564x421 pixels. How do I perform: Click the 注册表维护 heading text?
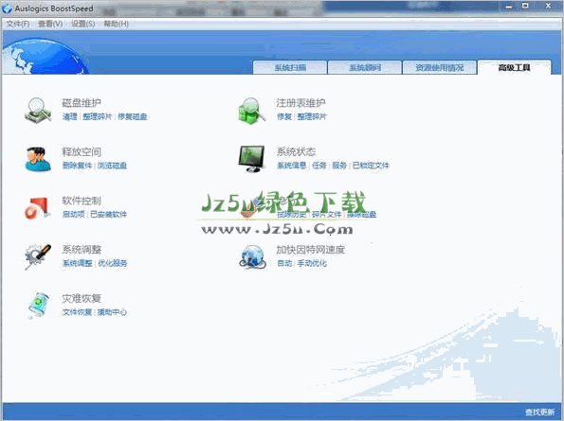300,103
